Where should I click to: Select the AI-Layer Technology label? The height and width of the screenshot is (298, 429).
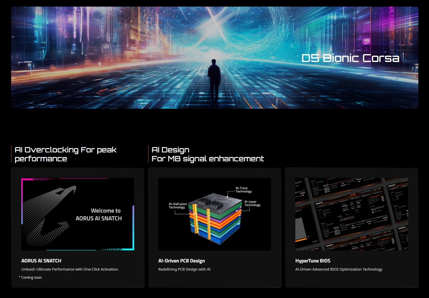252,203
